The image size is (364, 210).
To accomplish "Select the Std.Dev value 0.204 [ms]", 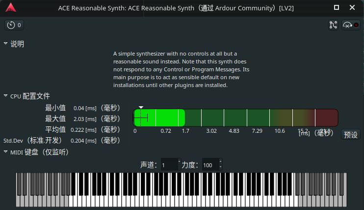I will coord(83,141).
